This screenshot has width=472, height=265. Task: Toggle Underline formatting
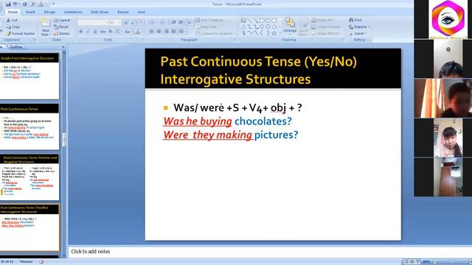pos(95,31)
